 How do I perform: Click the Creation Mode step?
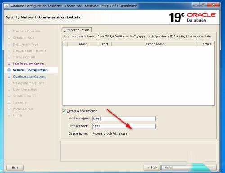(x=23, y=38)
